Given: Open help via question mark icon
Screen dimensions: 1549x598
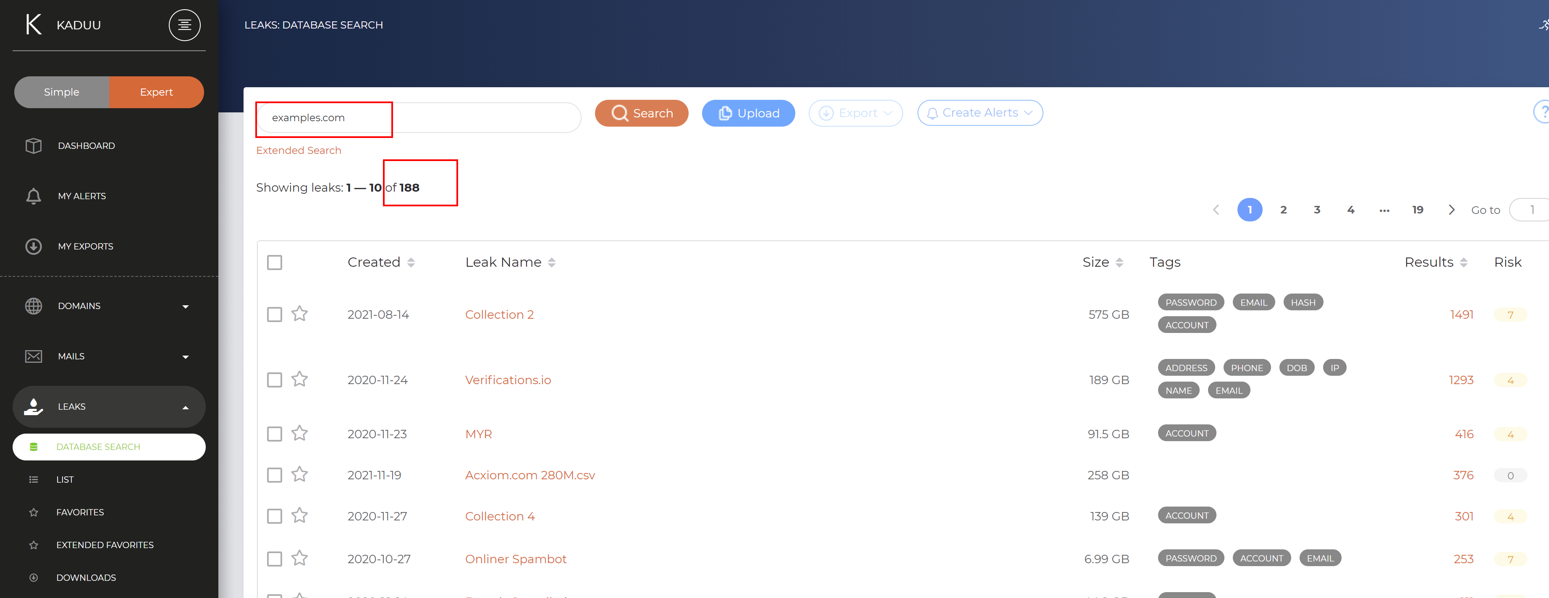Looking at the screenshot, I should click(x=1542, y=112).
